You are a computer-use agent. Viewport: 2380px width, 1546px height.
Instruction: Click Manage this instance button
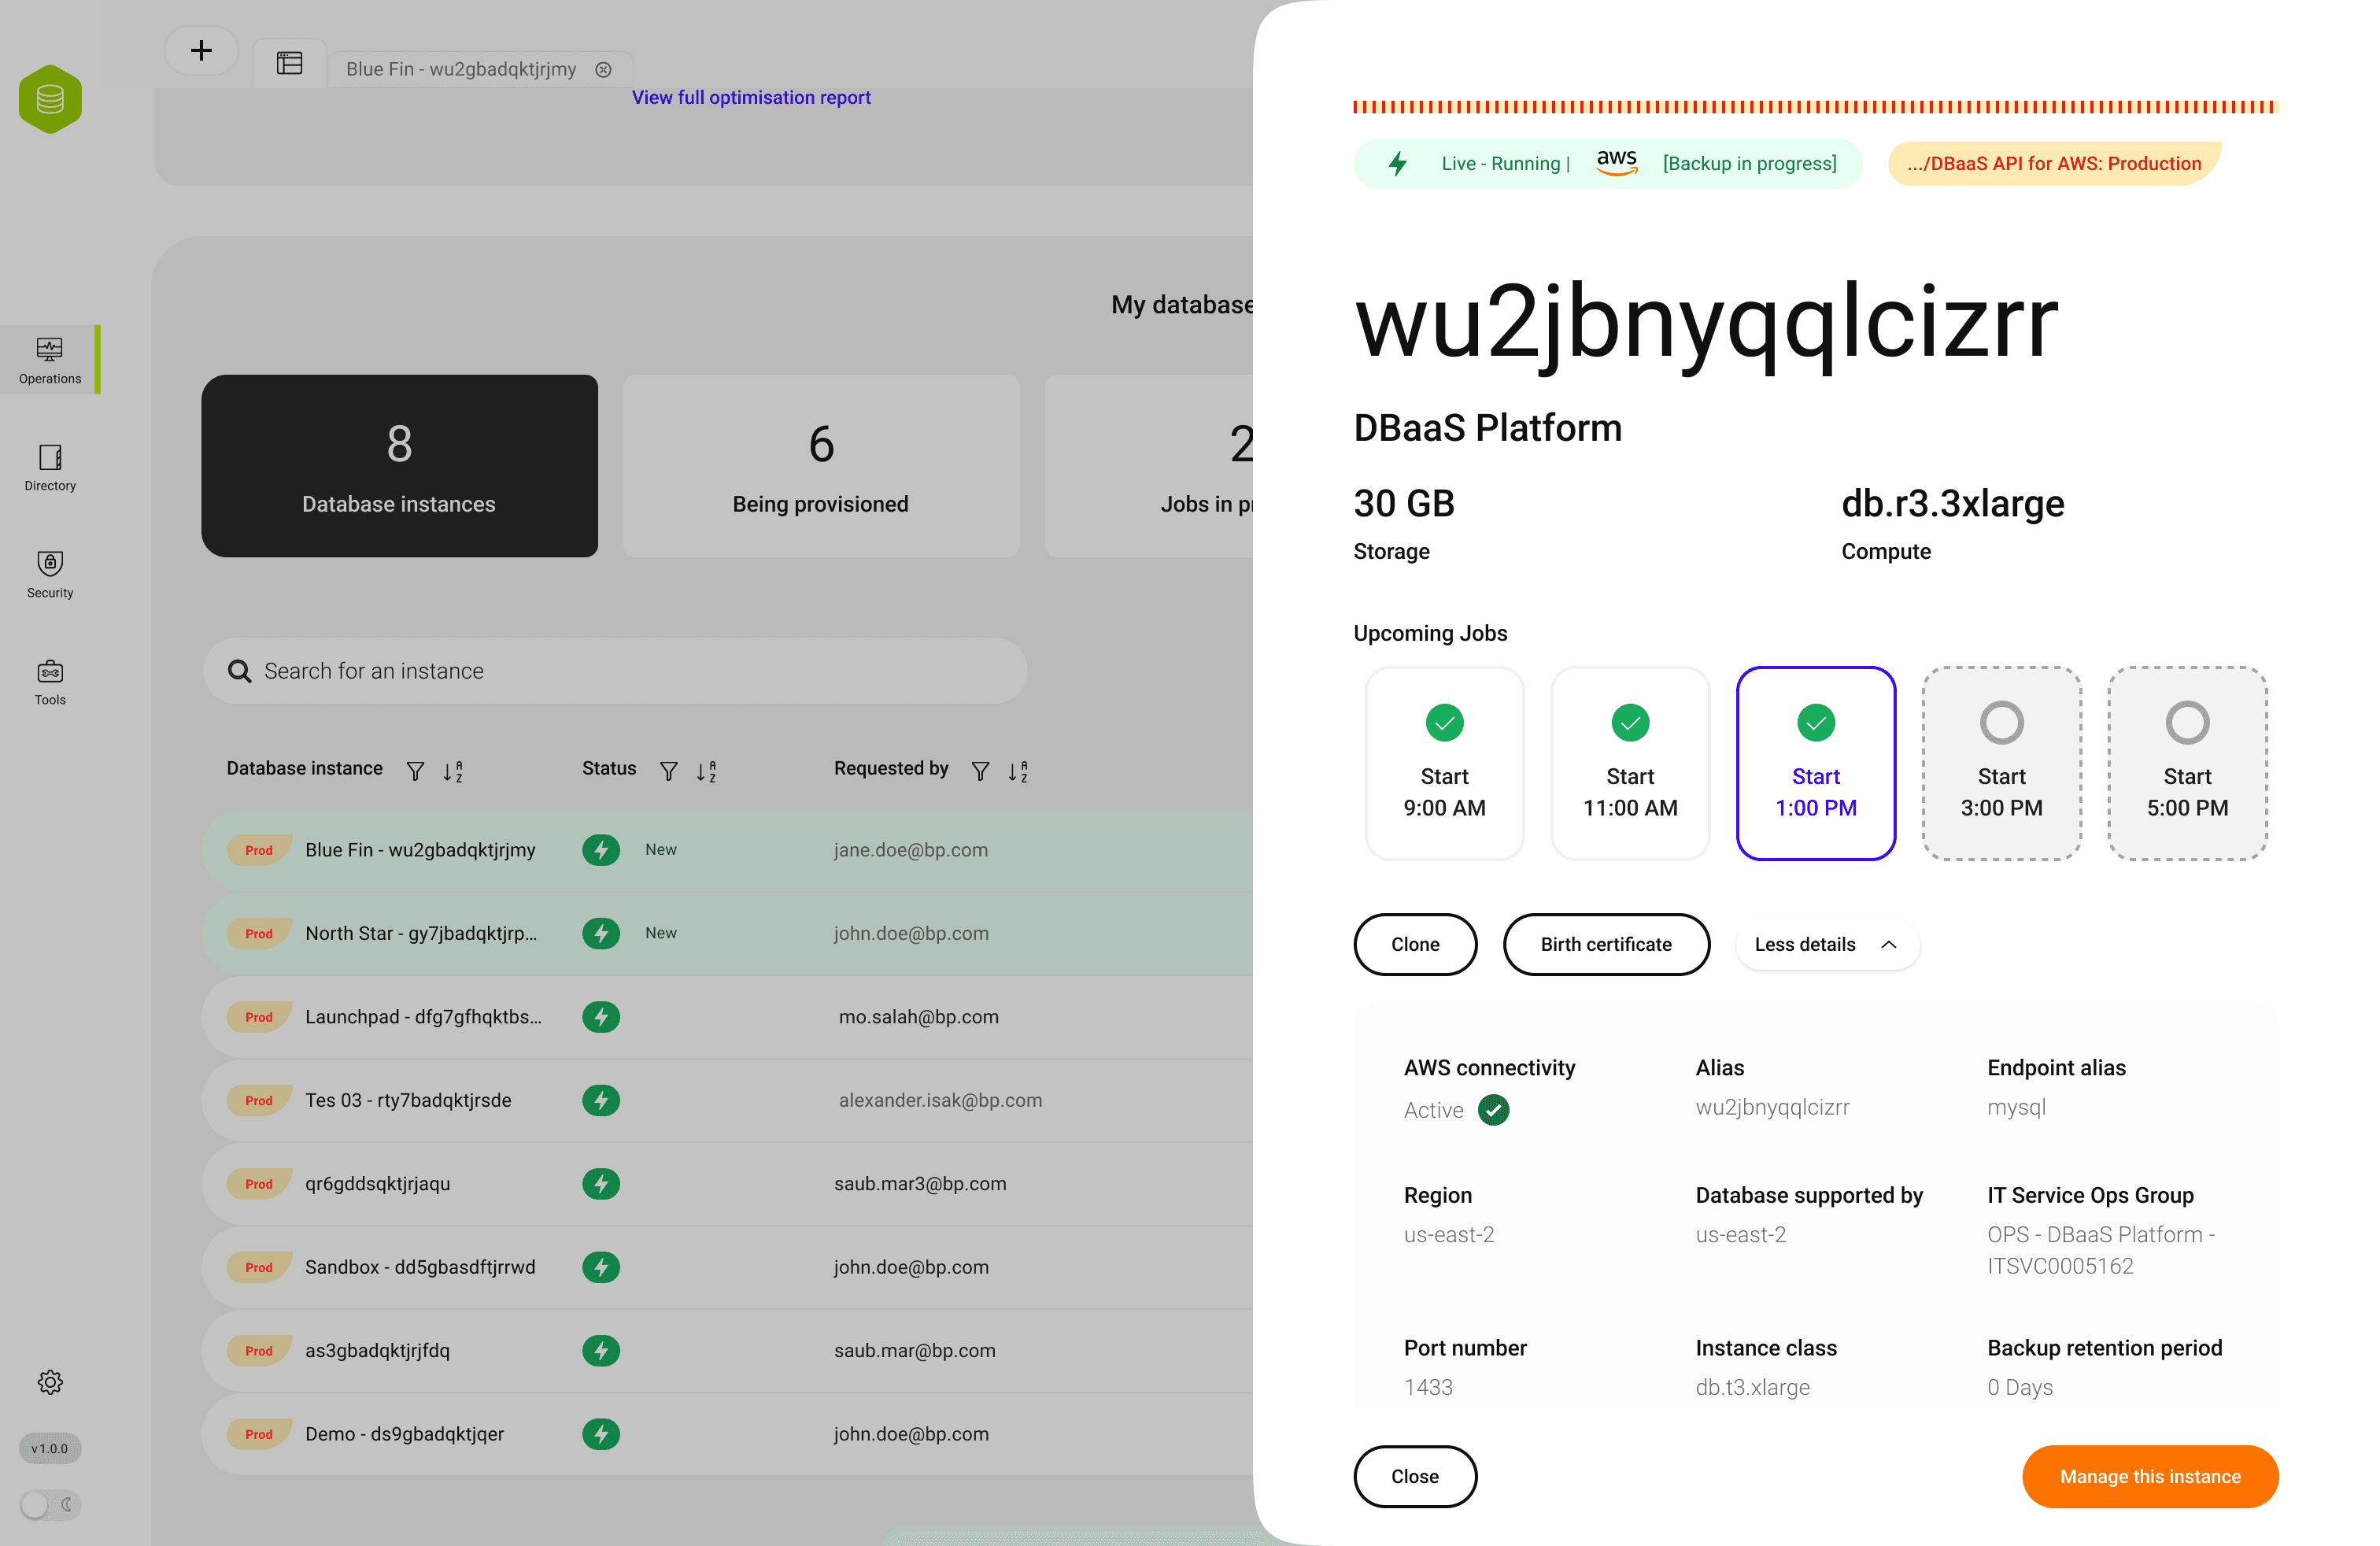point(2149,1476)
